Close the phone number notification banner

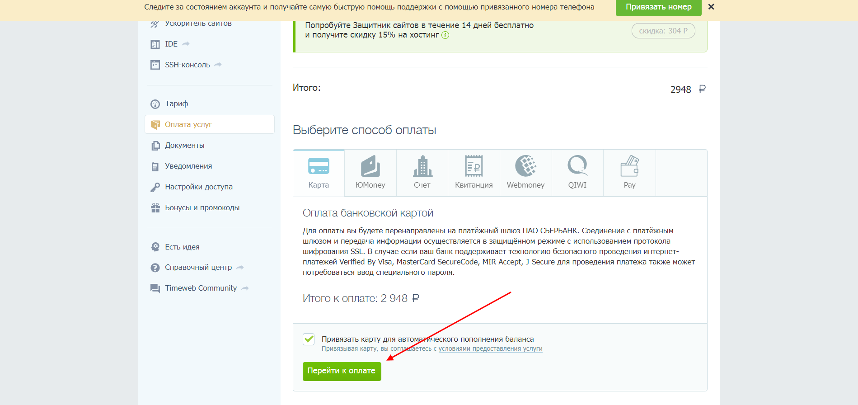[711, 7]
